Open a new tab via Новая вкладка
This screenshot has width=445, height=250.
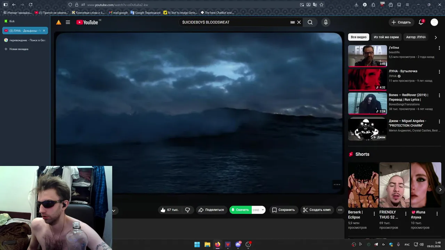pos(25,49)
